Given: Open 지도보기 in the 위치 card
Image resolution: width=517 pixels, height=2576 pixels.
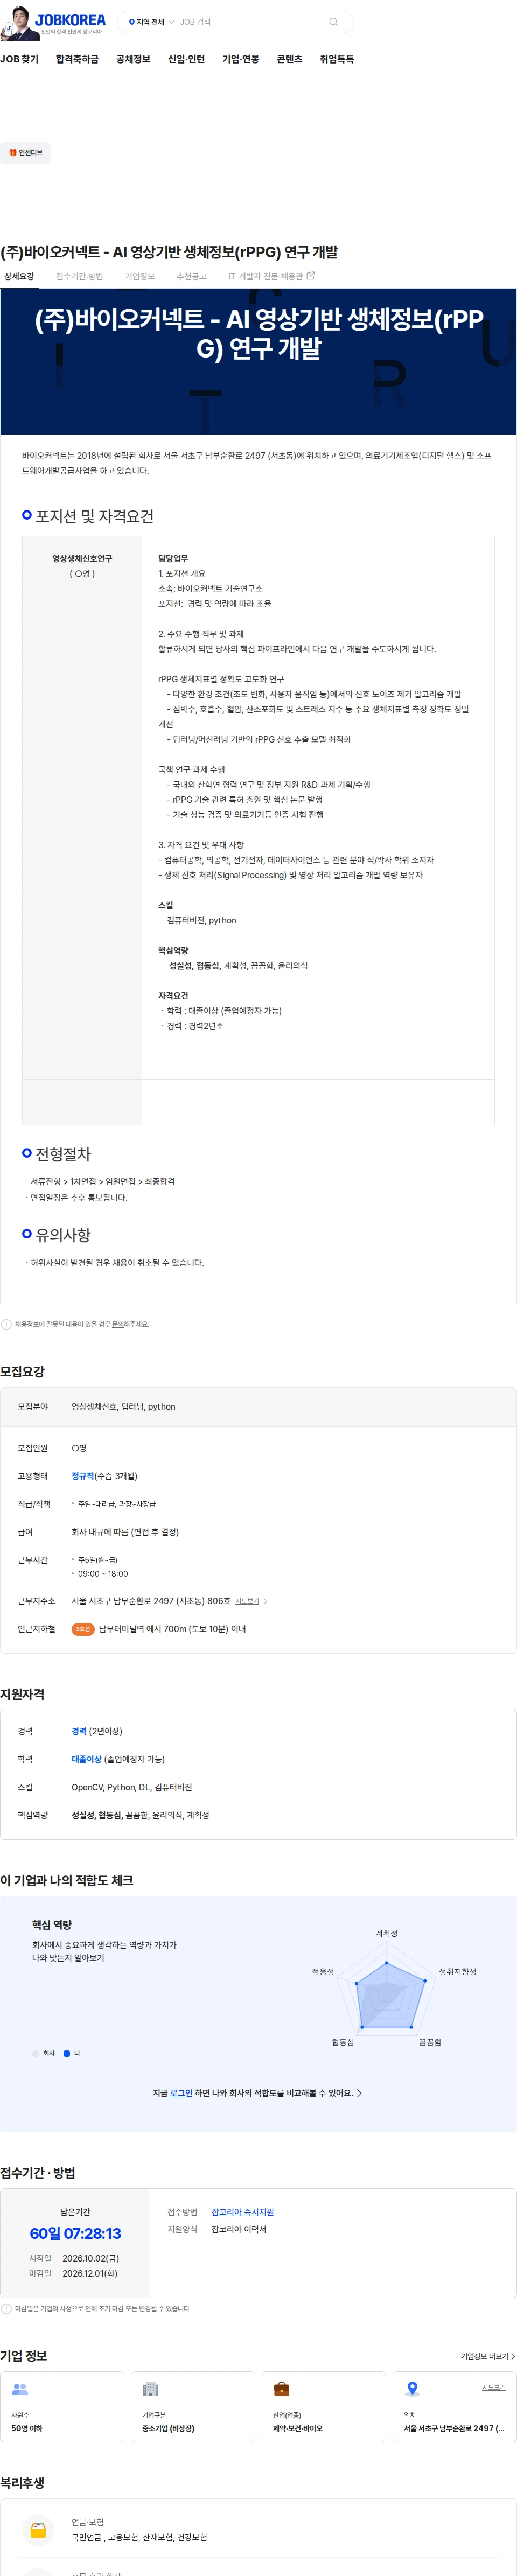Looking at the screenshot, I should point(494,2387).
